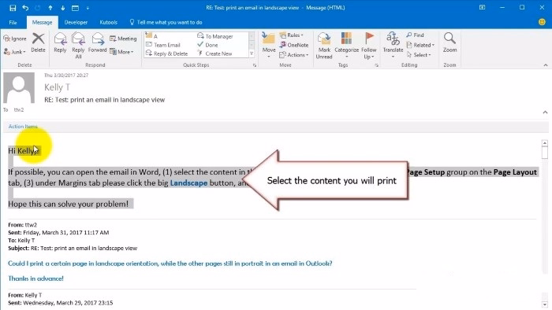Viewport: 552px width, 310px height.
Task: Click the smiley feedback icon
Action: pyautogui.click(x=543, y=22)
